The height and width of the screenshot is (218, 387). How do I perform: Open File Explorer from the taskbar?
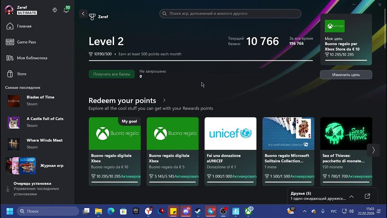(x=99, y=211)
